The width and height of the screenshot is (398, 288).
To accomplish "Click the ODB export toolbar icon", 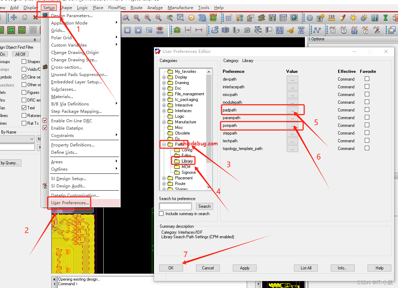I will 215,30.
